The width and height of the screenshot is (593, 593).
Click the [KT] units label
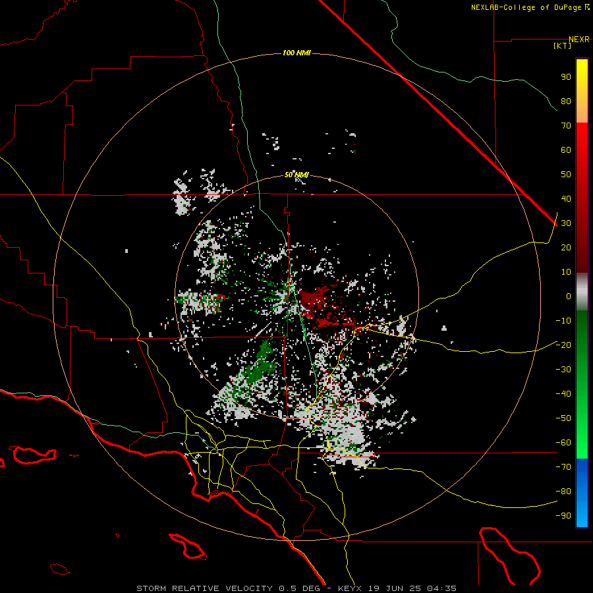pyautogui.click(x=563, y=45)
